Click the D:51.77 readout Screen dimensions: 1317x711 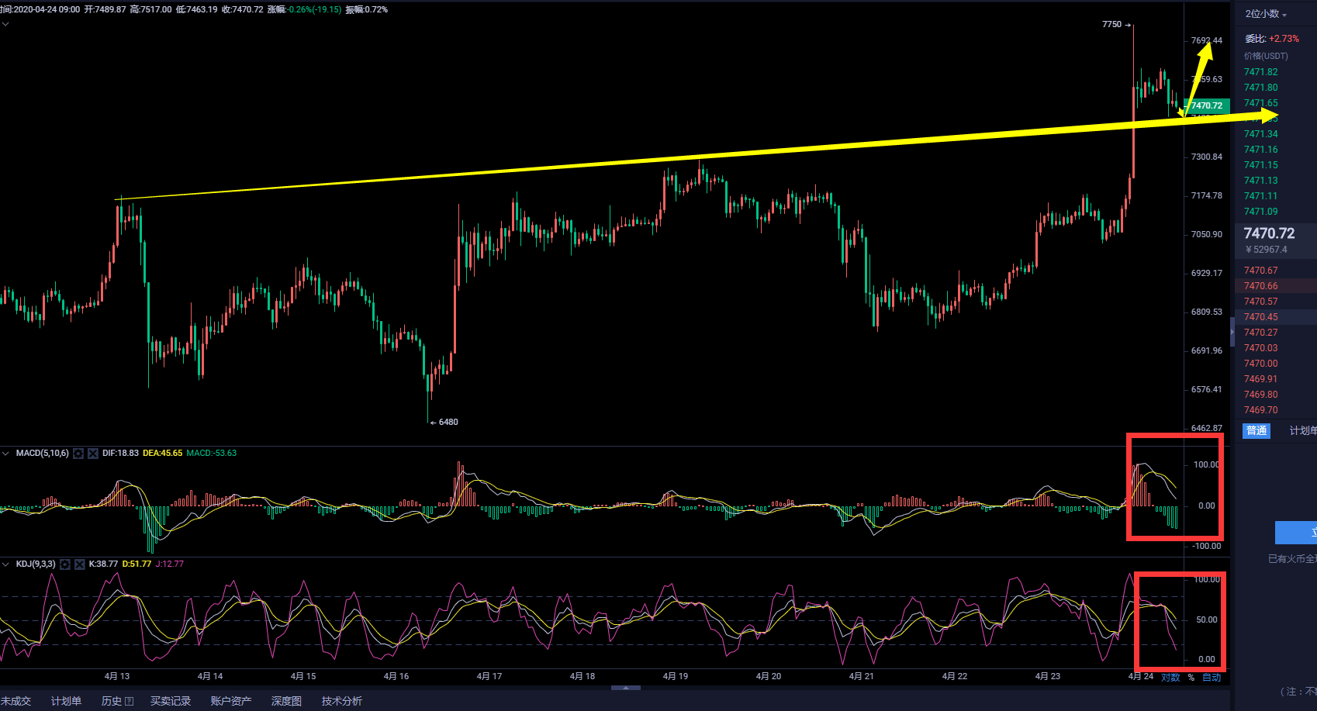pos(137,564)
